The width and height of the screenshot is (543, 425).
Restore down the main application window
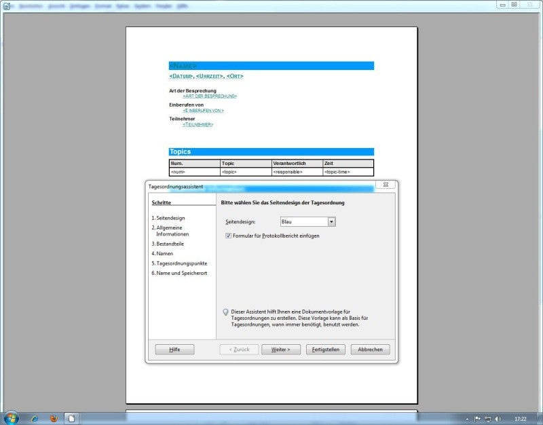click(x=514, y=5)
